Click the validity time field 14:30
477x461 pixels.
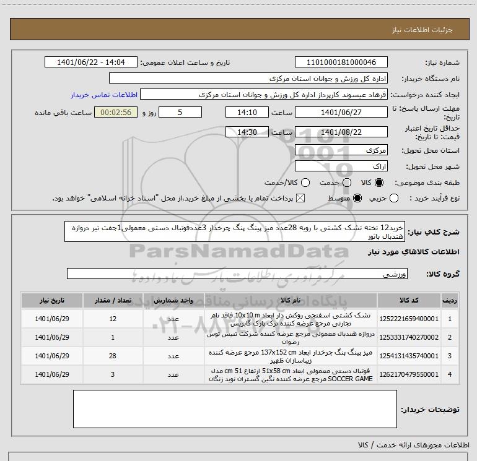click(x=247, y=132)
